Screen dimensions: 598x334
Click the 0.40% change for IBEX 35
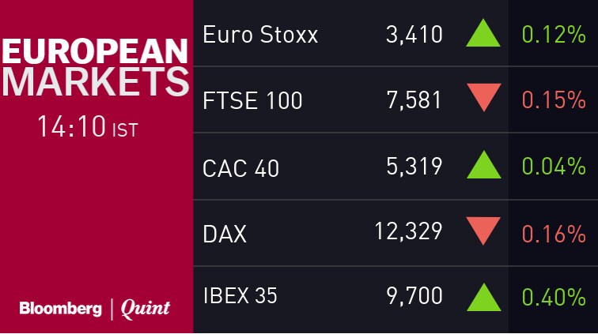tap(553, 298)
